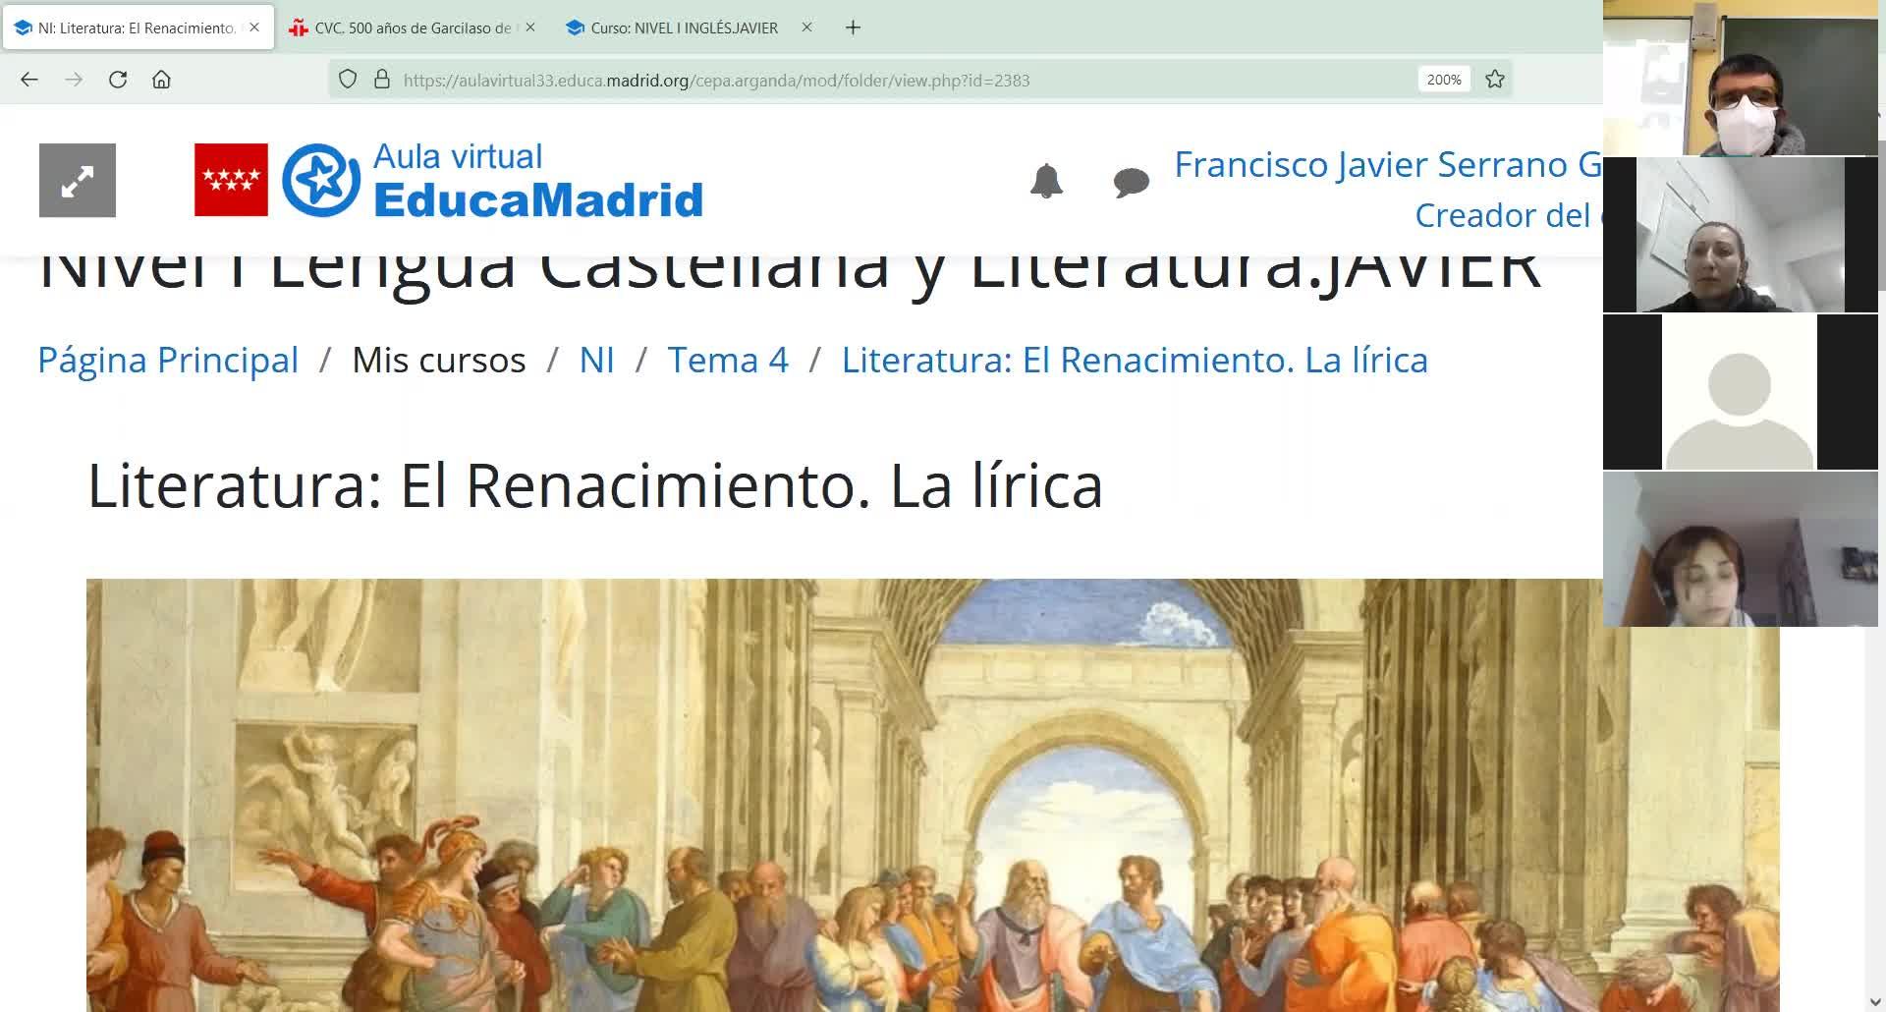Switch to 'CVC. 500 años de Garcilaso' tab
Viewport: 1886px width, 1012px height.
click(x=414, y=28)
